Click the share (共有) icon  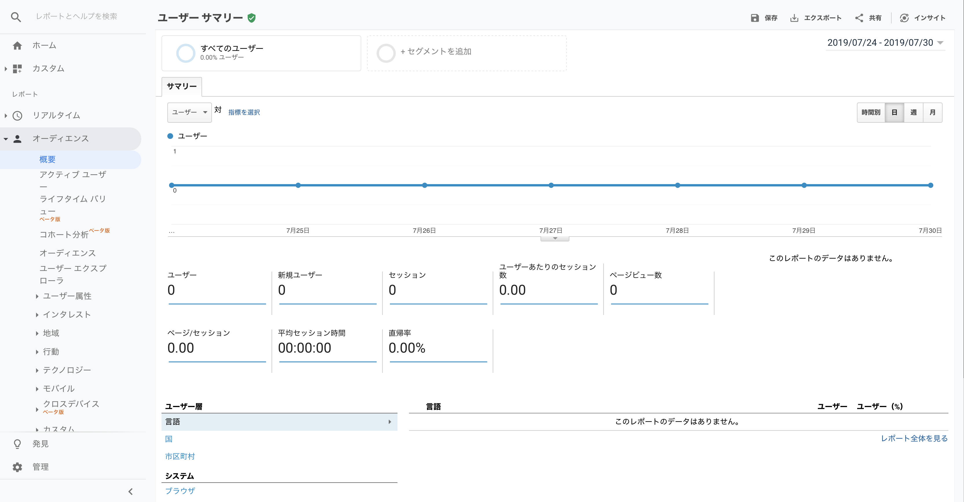pyautogui.click(x=859, y=18)
